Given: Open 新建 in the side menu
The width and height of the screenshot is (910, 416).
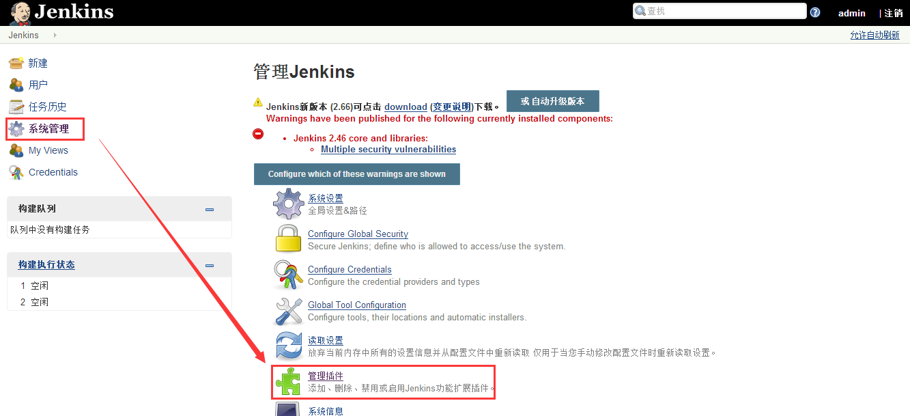Looking at the screenshot, I should point(38,63).
